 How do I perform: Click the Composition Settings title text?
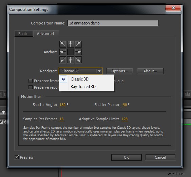[28, 10]
